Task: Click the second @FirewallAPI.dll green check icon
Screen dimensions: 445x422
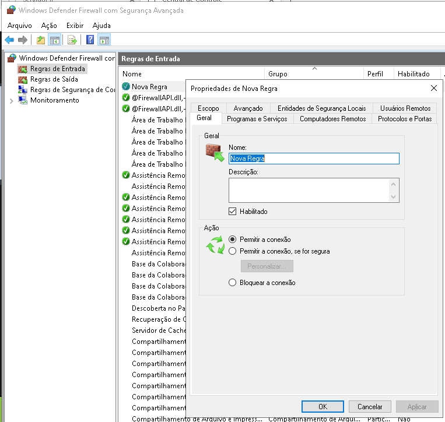Action: [126, 108]
